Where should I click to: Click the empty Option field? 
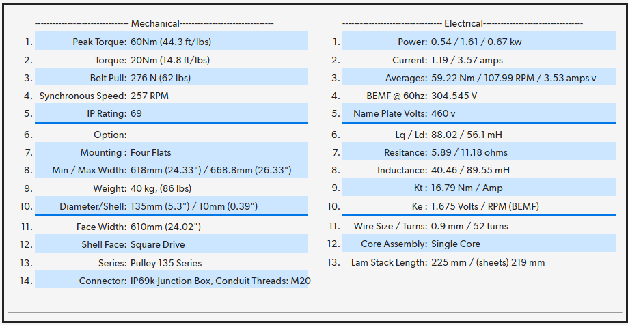tap(205, 135)
